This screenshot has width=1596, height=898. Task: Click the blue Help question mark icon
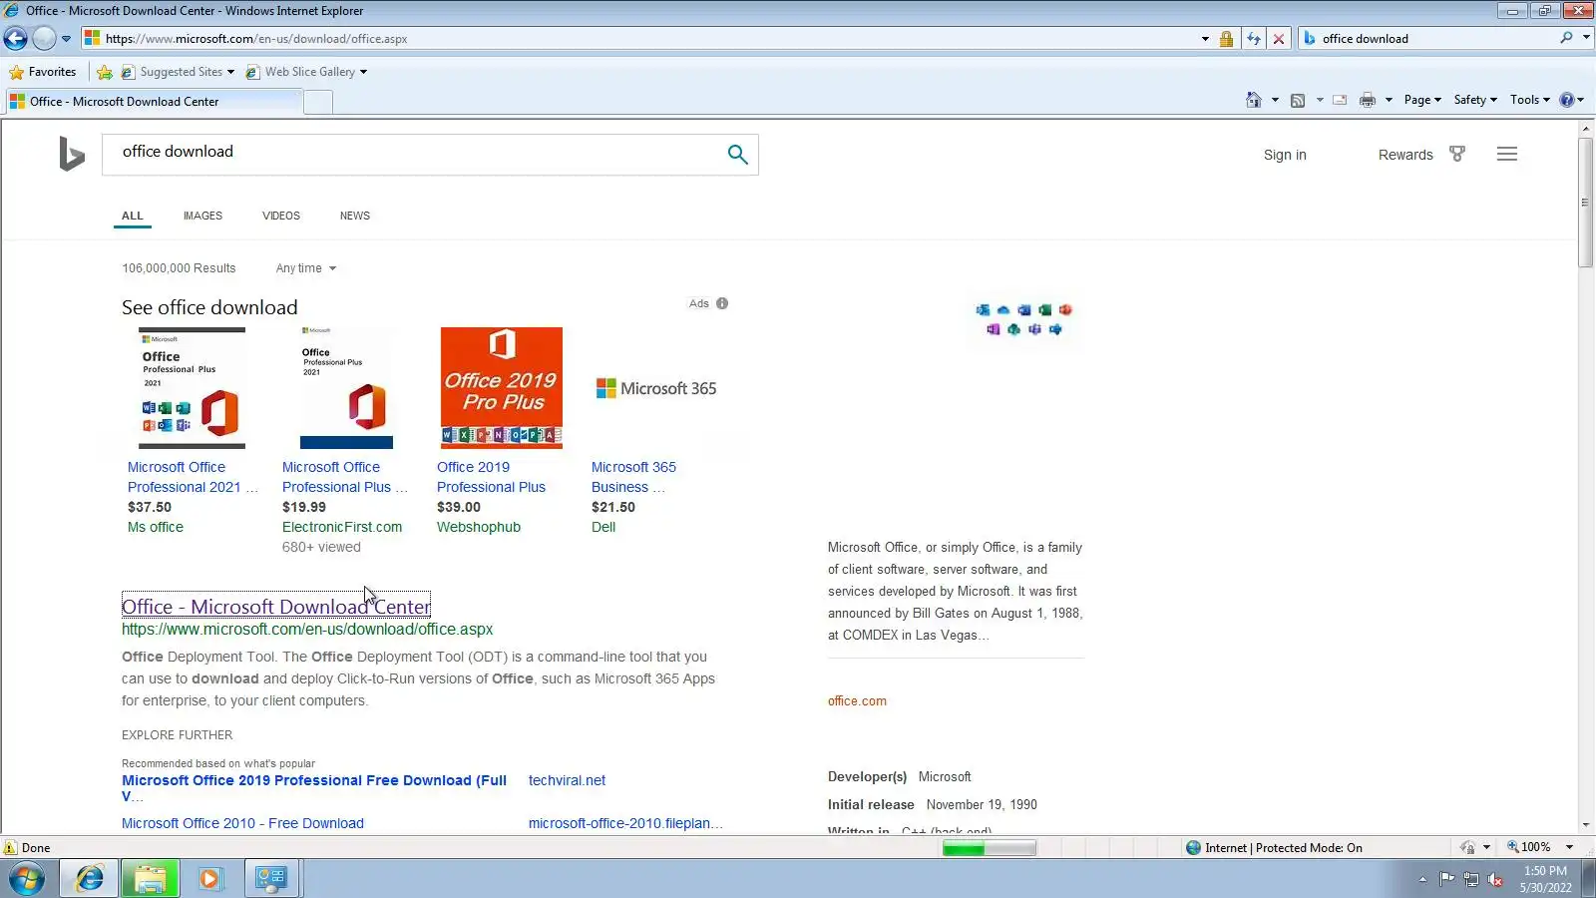[x=1567, y=100]
